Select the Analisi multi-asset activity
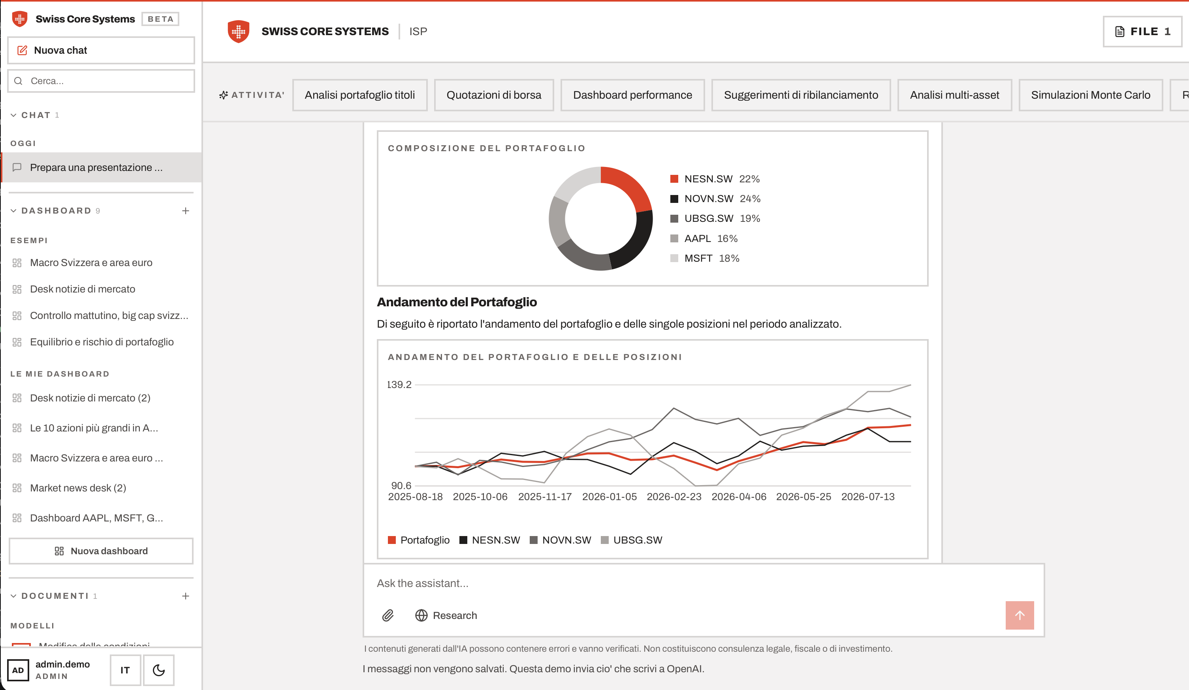1189x690 pixels. tap(954, 95)
